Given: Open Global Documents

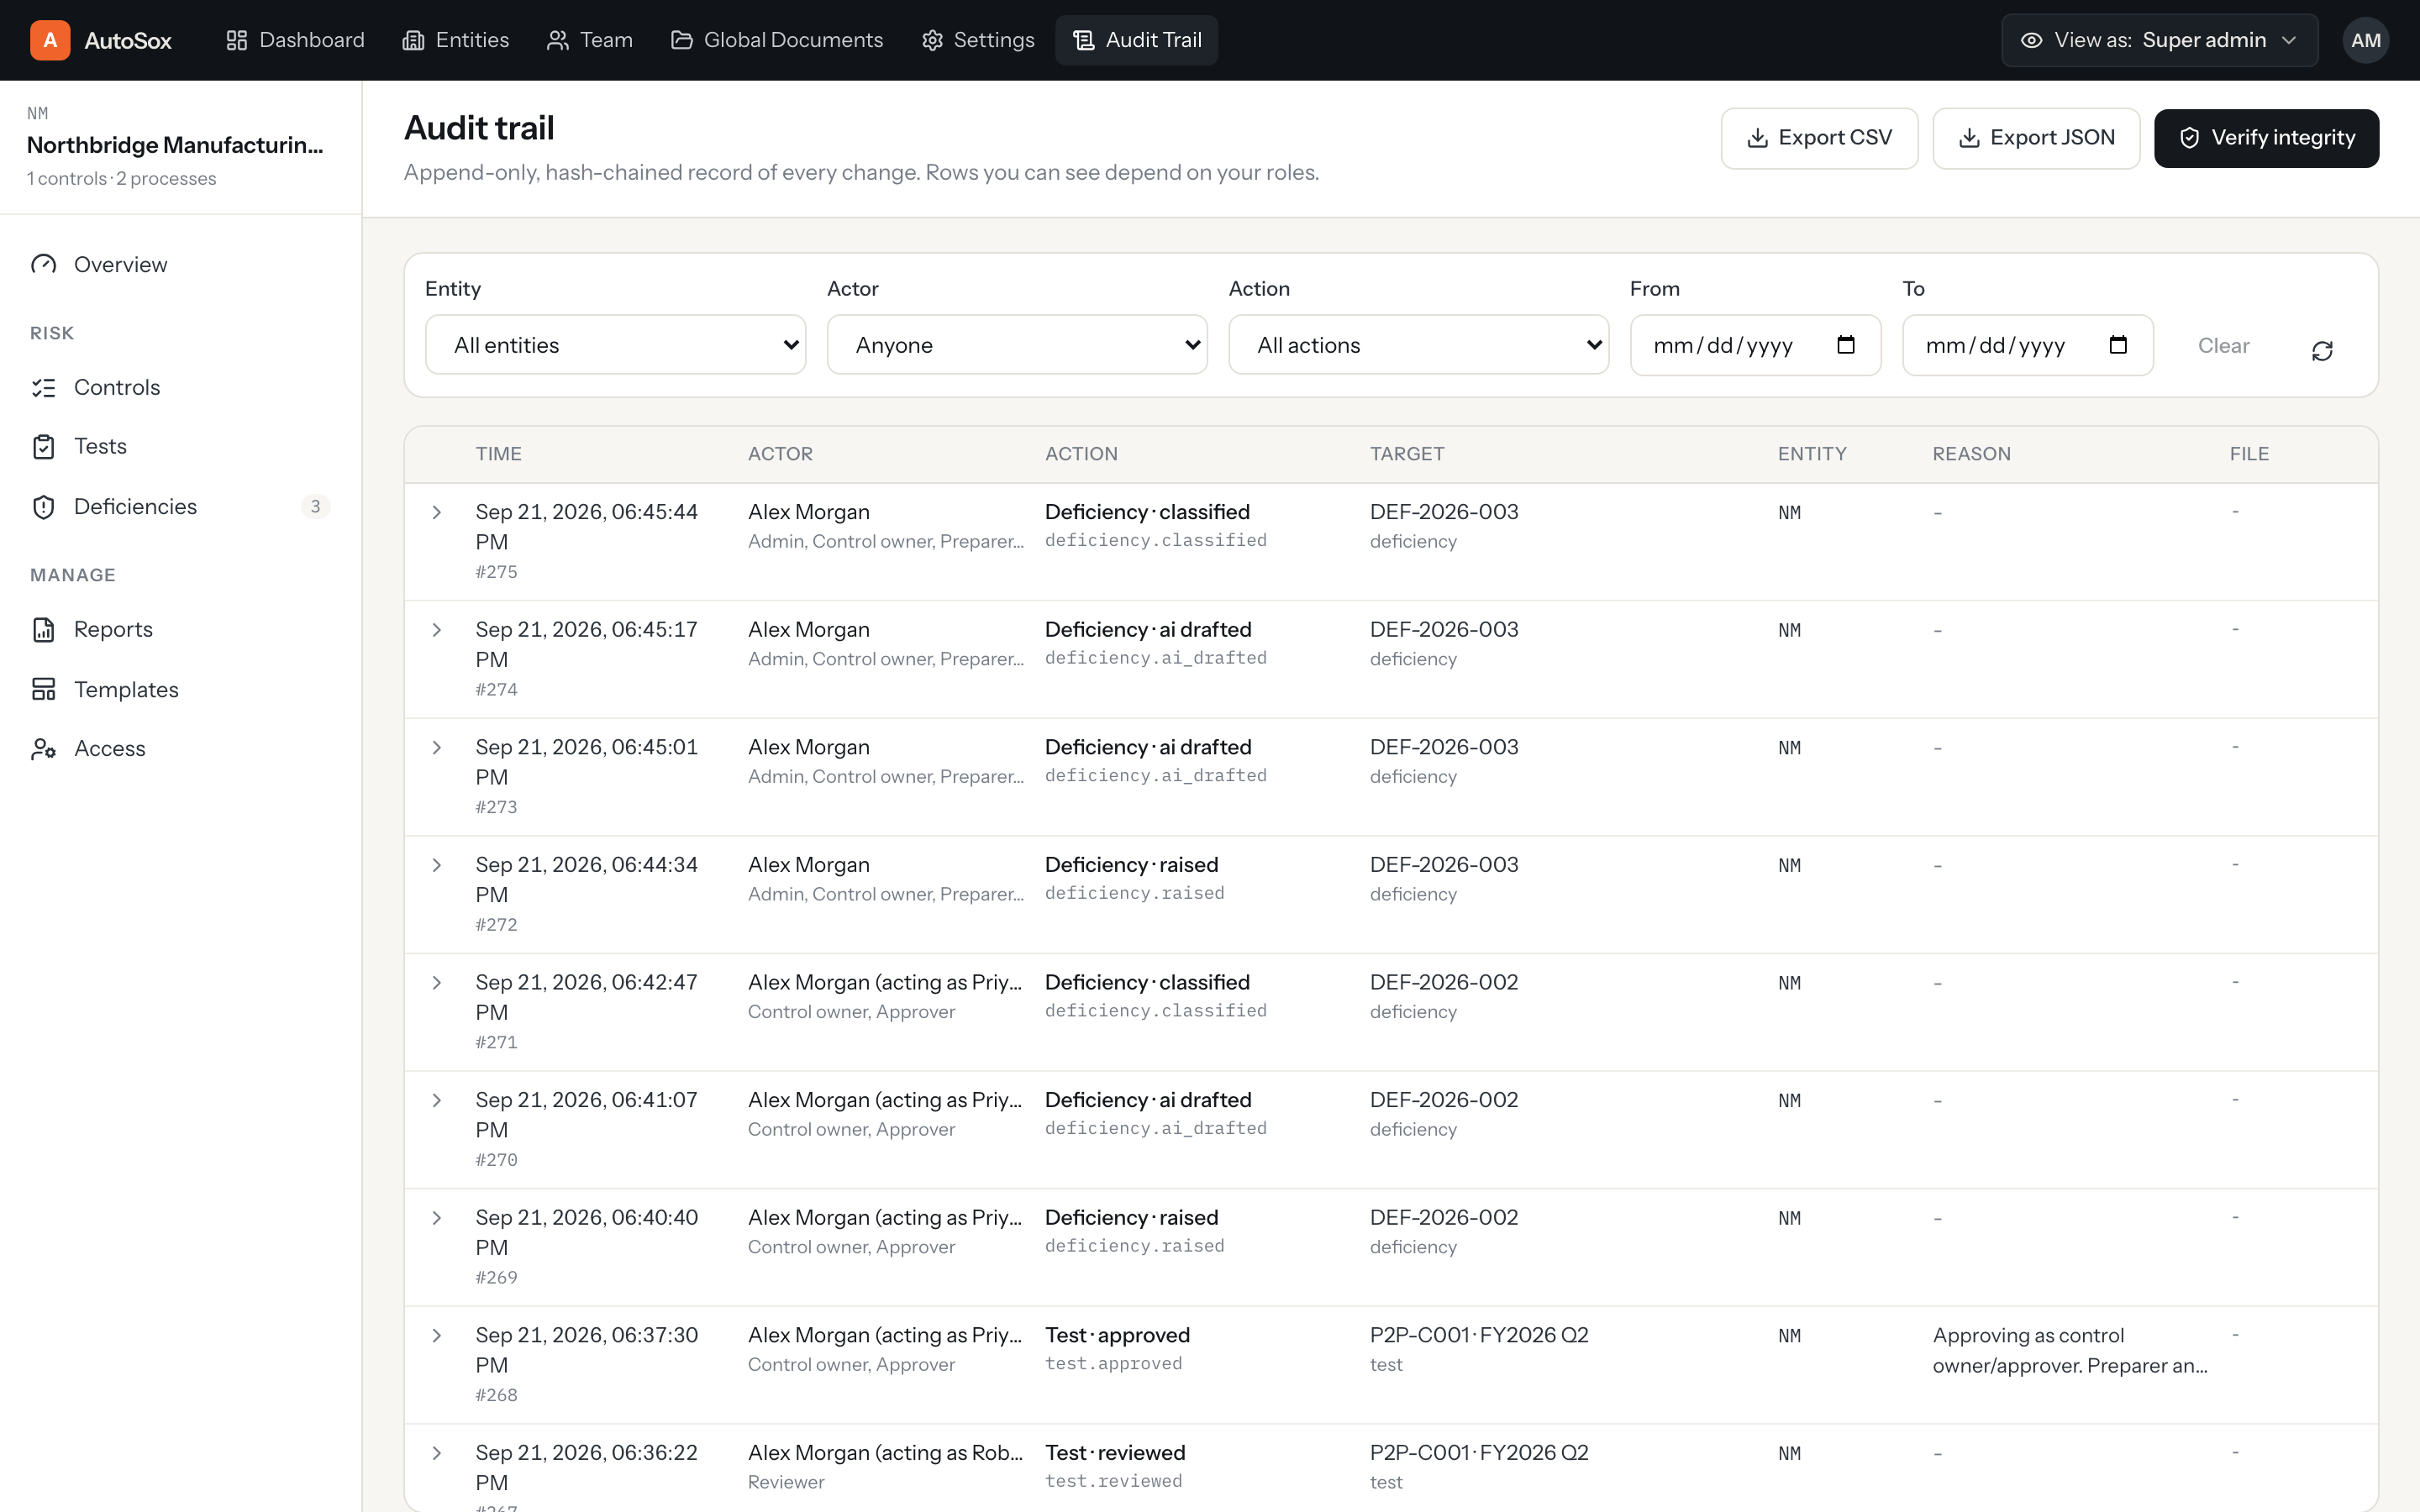Looking at the screenshot, I should [x=777, y=40].
